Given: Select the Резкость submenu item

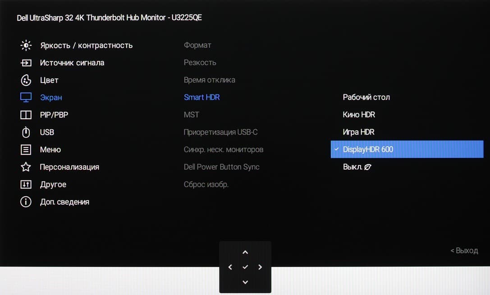Looking at the screenshot, I should click(200, 63).
